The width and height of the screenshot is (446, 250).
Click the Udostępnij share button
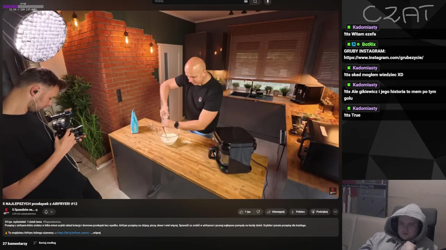(x=276, y=212)
